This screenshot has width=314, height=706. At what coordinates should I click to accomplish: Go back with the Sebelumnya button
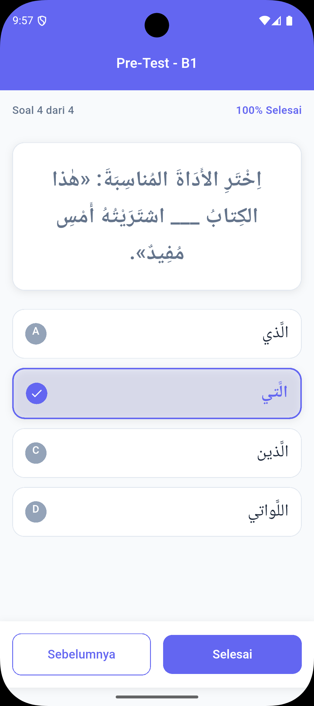[81, 654]
